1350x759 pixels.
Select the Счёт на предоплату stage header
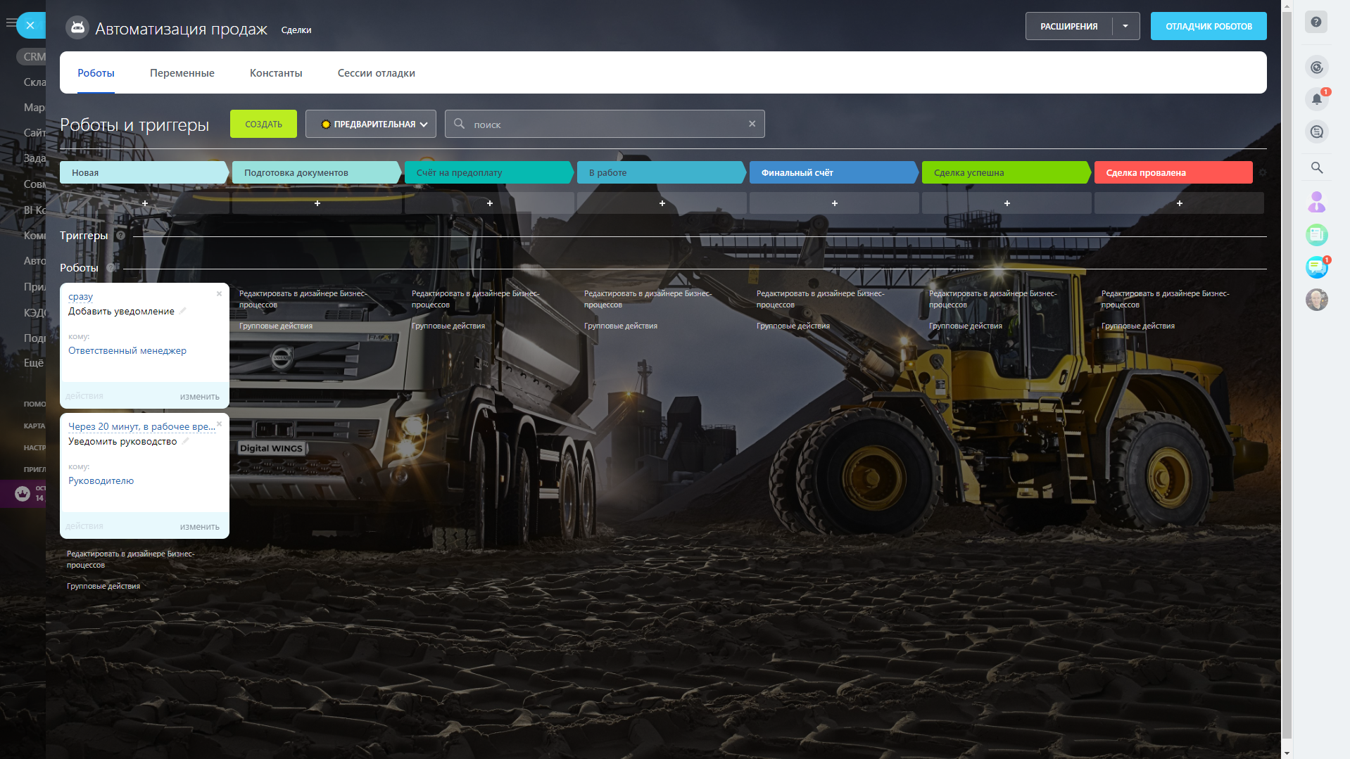(489, 172)
